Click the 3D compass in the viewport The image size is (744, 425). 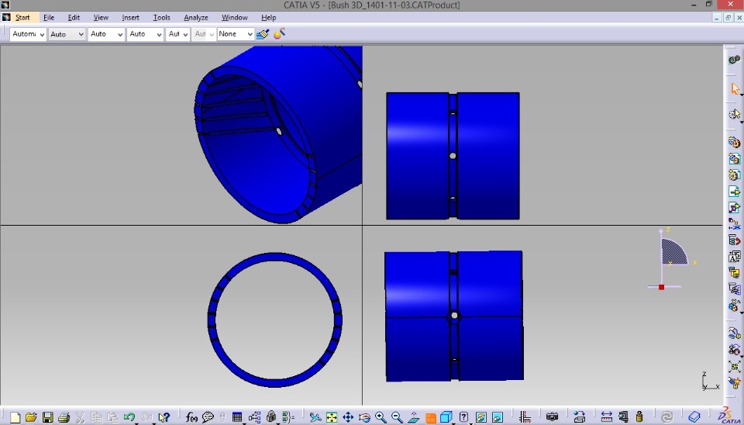tap(673, 259)
